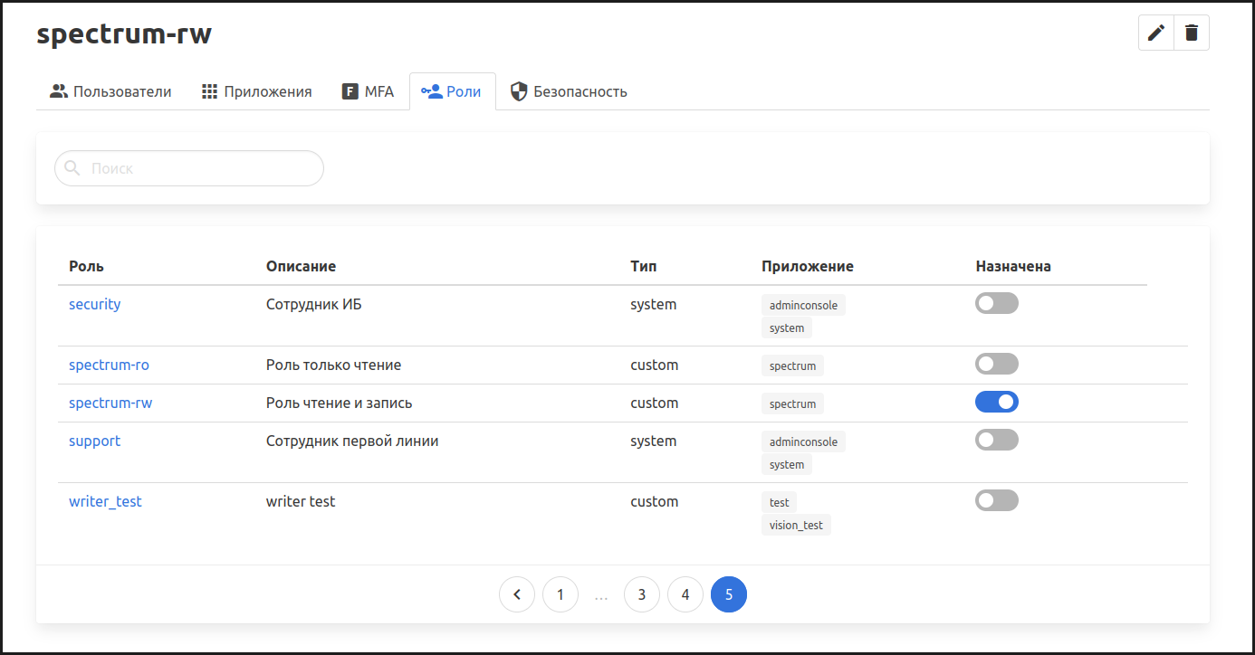
Task: Click the support role link
Action: click(x=94, y=441)
